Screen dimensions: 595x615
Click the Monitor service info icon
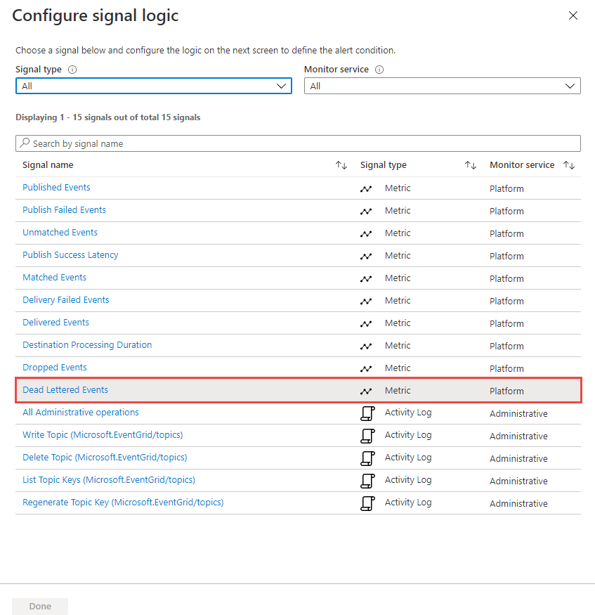pos(379,70)
